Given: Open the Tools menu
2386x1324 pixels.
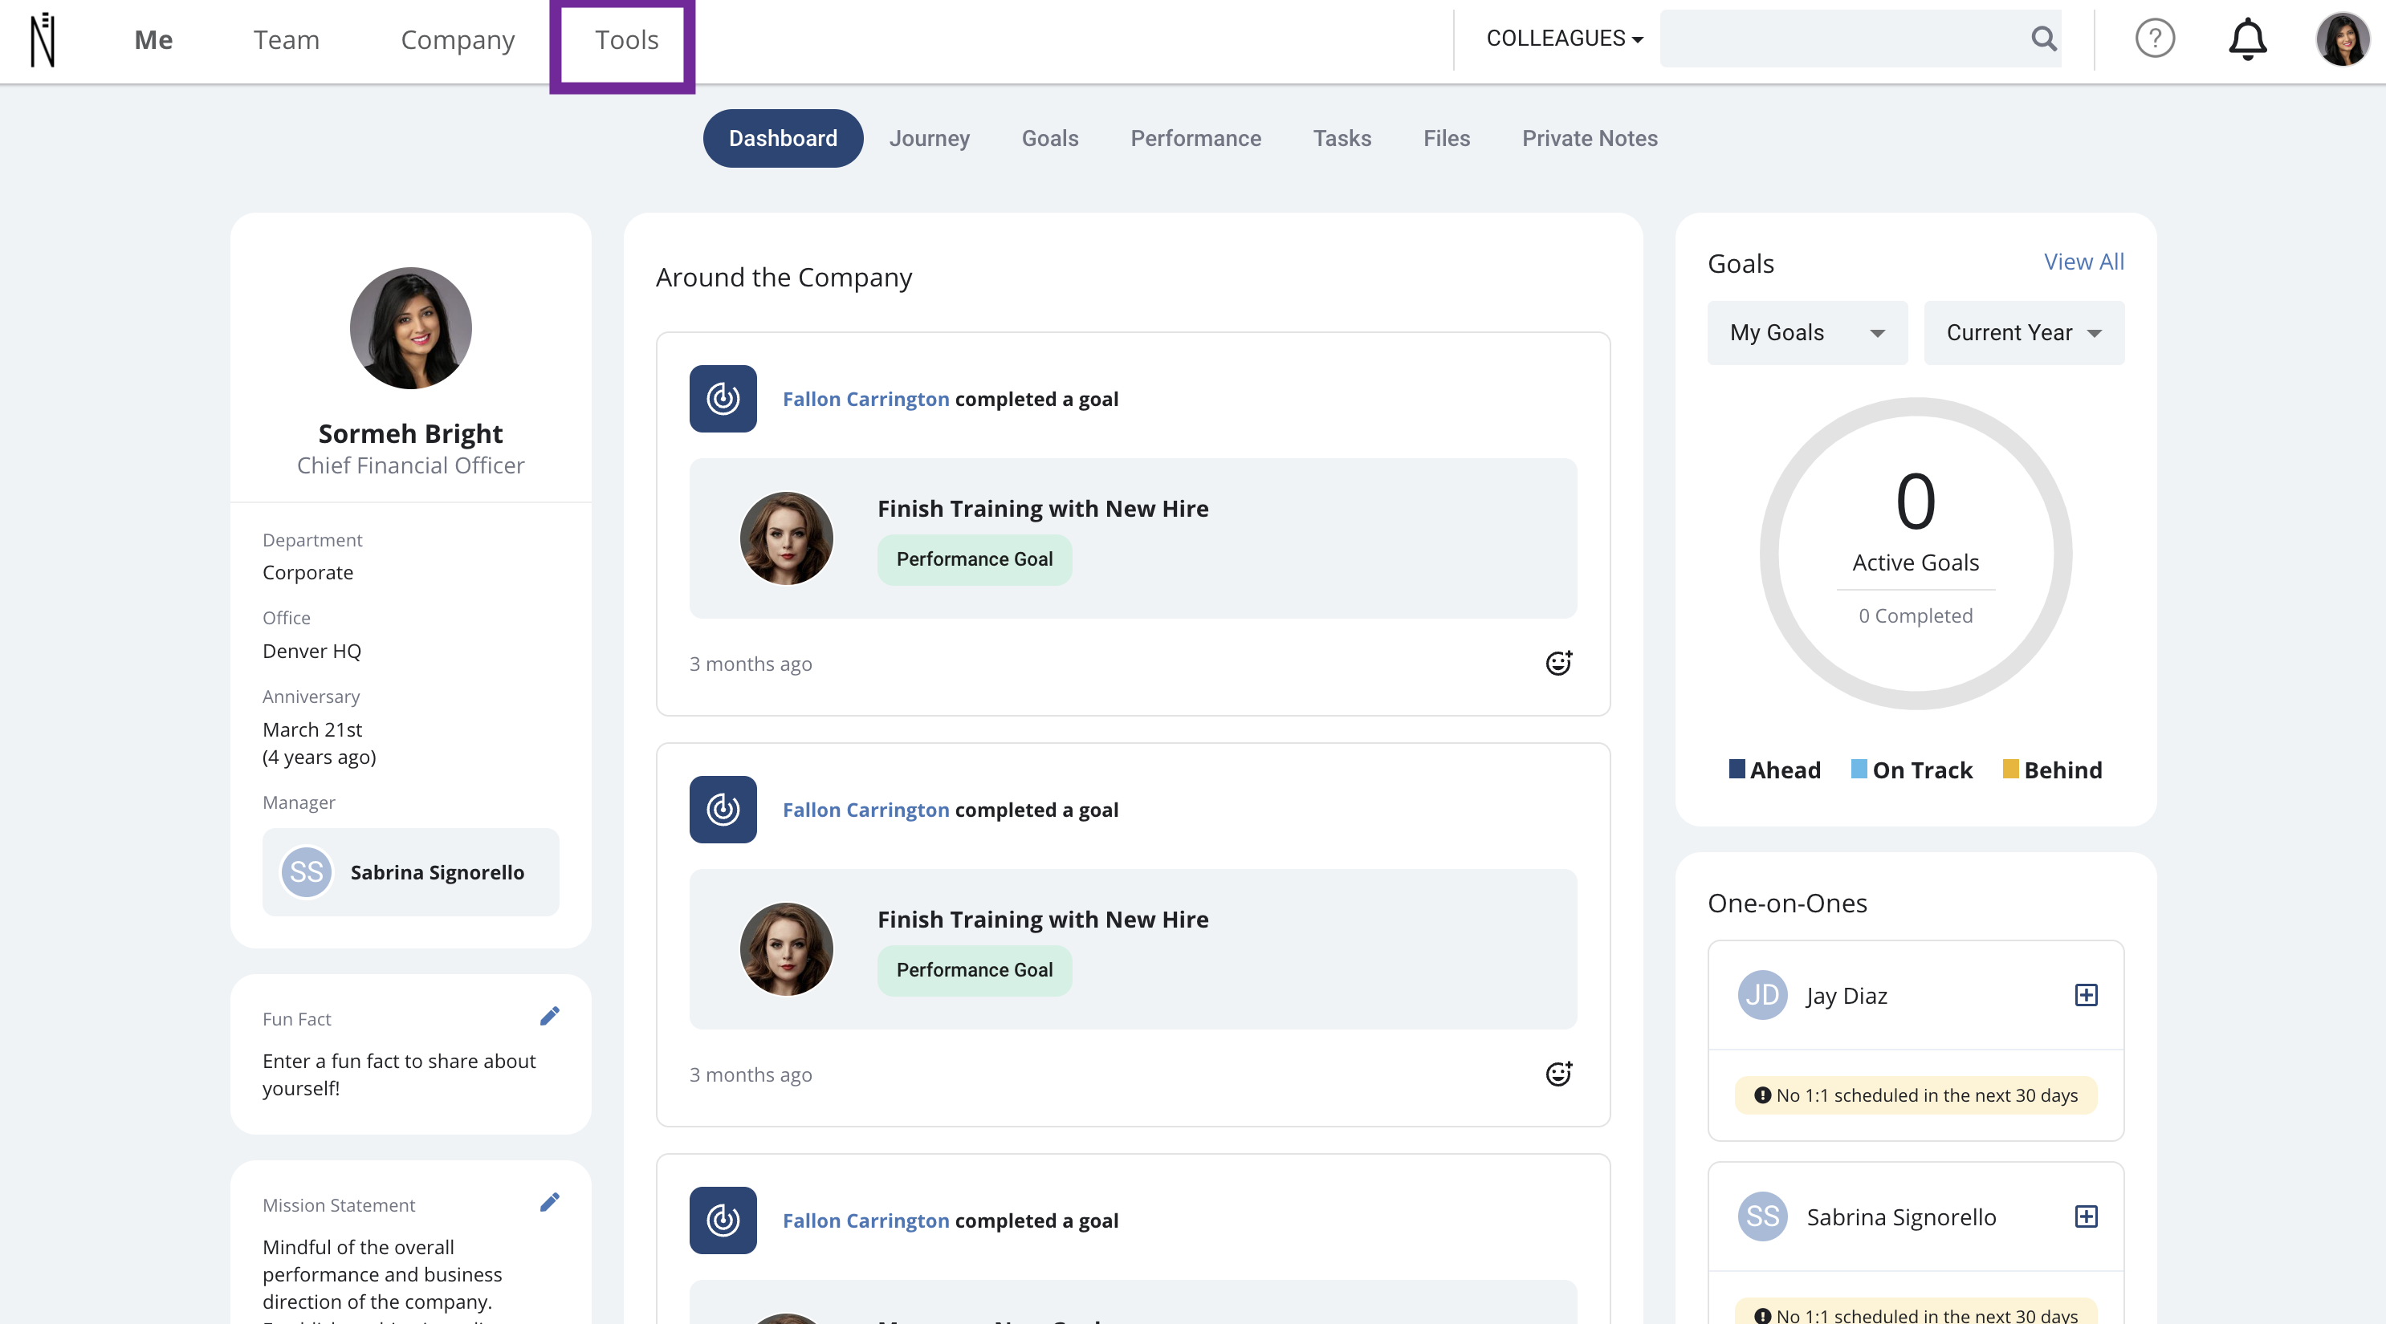Looking at the screenshot, I should tap(626, 40).
